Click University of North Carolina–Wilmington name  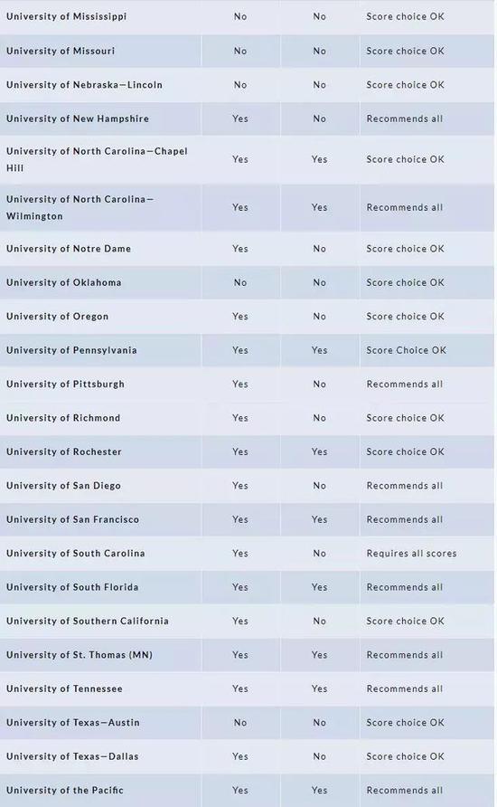80,207
